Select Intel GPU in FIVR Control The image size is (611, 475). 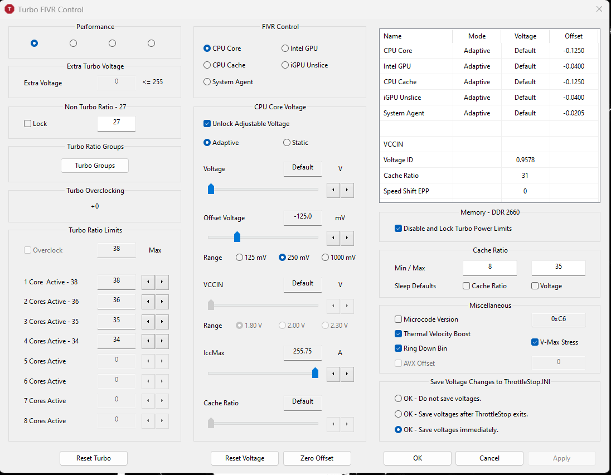(299, 49)
